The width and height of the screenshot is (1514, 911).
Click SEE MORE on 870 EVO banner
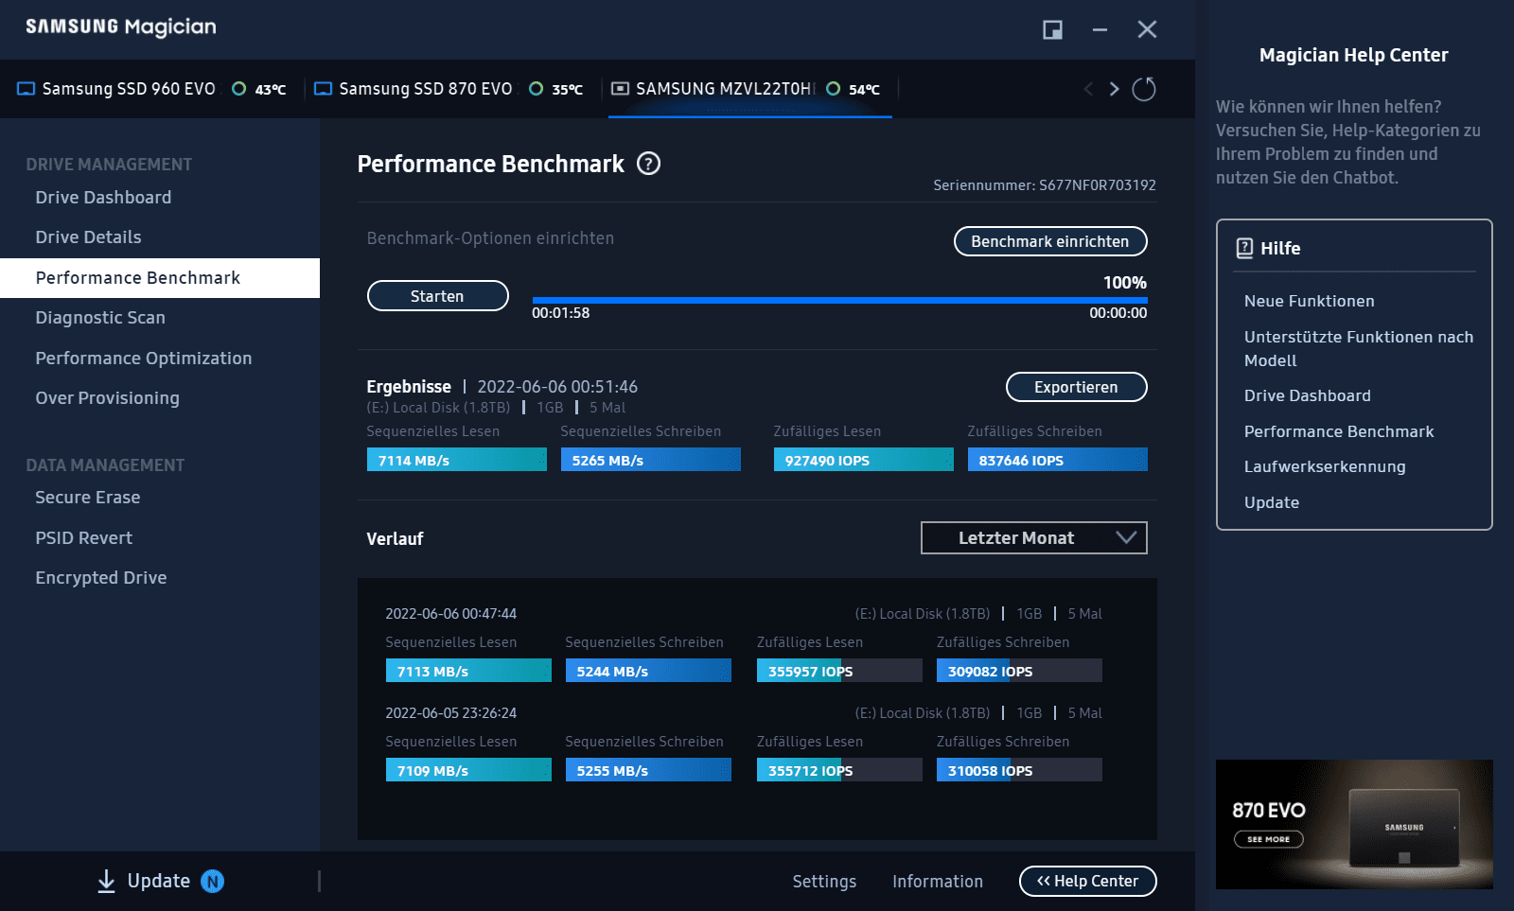(1268, 839)
